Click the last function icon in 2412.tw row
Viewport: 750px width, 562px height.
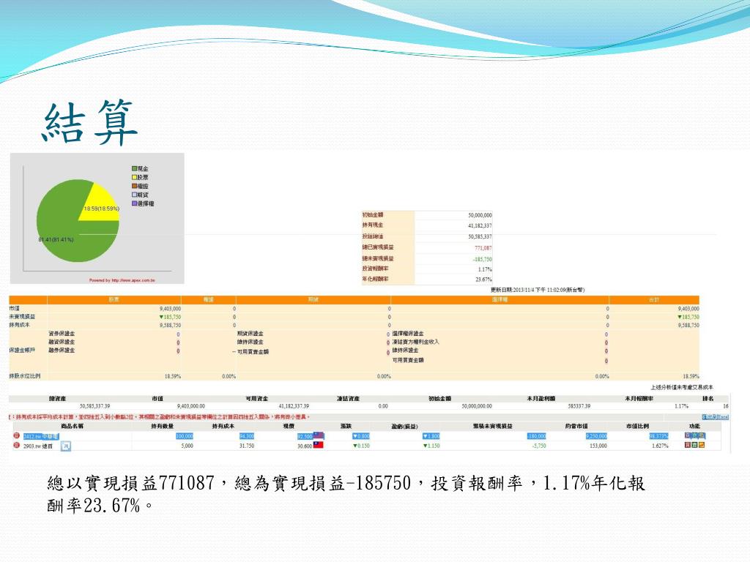(x=702, y=435)
